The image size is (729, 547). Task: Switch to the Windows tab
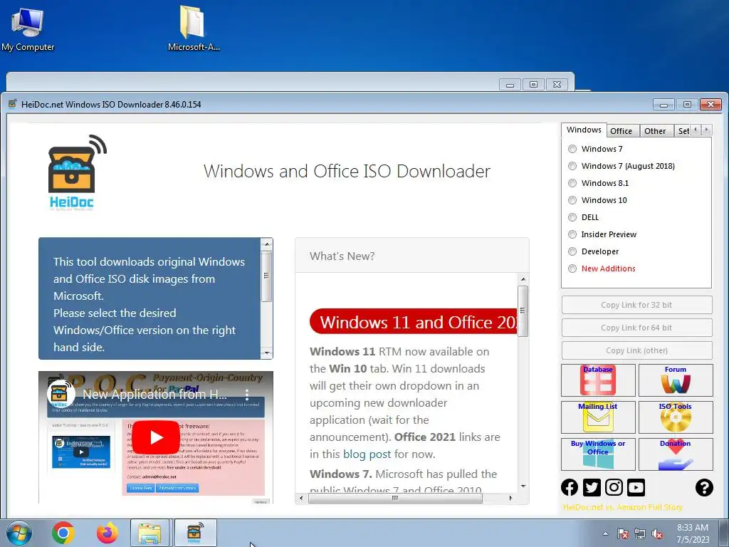pos(584,130)
